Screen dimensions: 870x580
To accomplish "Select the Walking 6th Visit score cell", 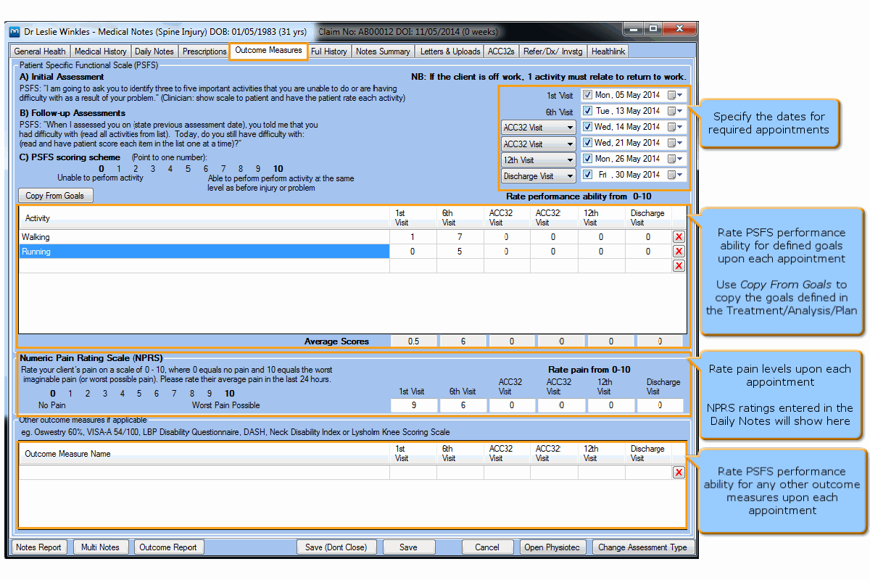I will [x=460, y=237].
